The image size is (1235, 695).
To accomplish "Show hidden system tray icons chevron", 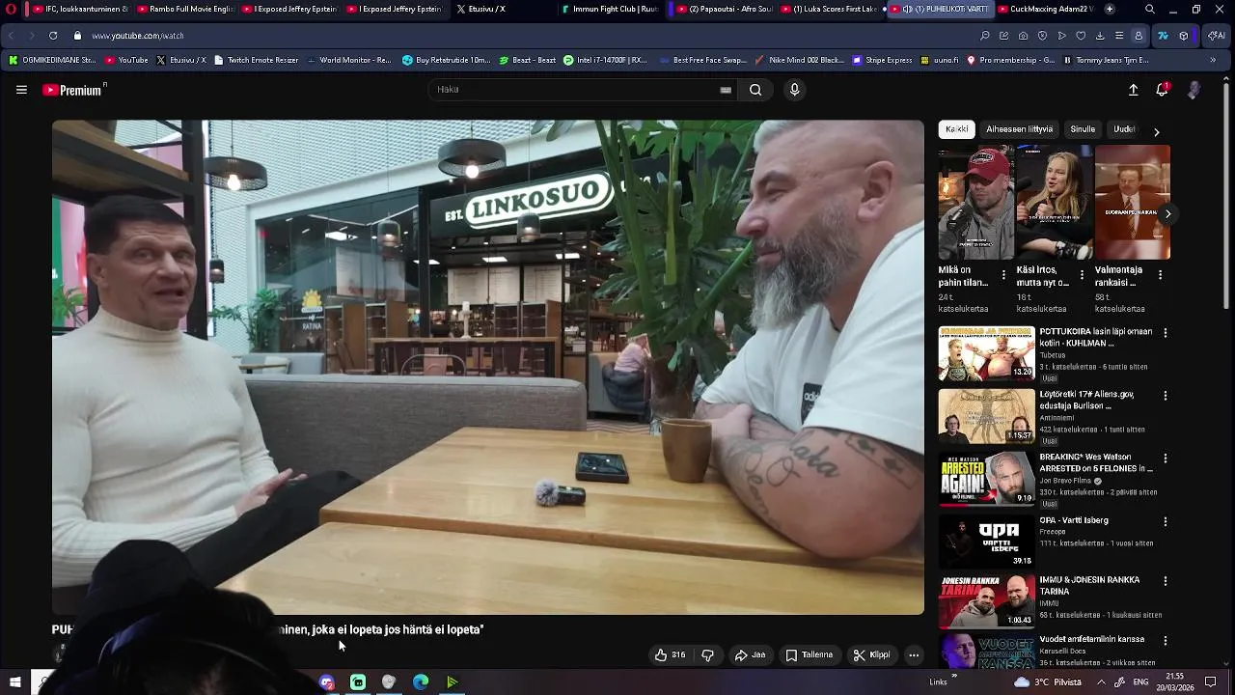I will click(1101, 682).
